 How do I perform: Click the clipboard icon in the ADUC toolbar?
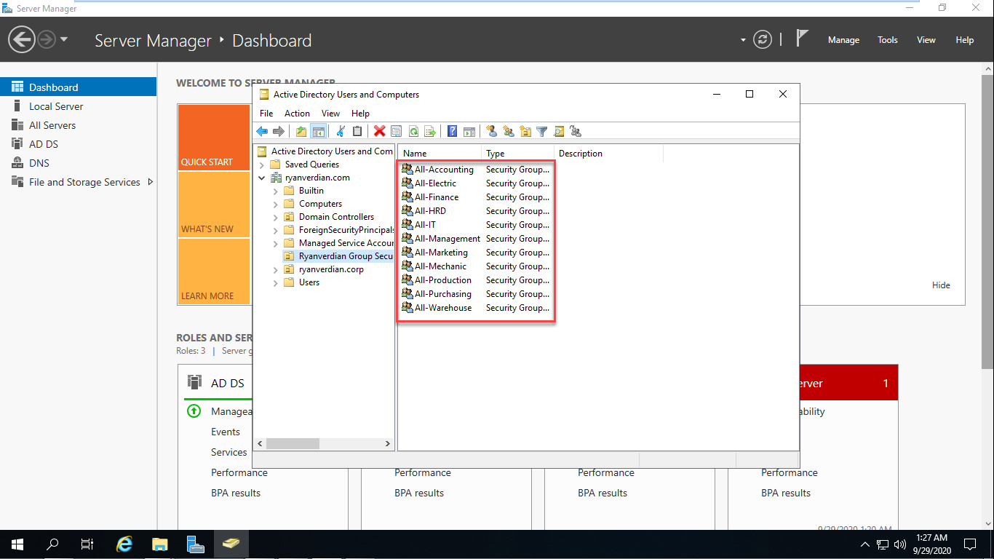(x=357, y=132)
